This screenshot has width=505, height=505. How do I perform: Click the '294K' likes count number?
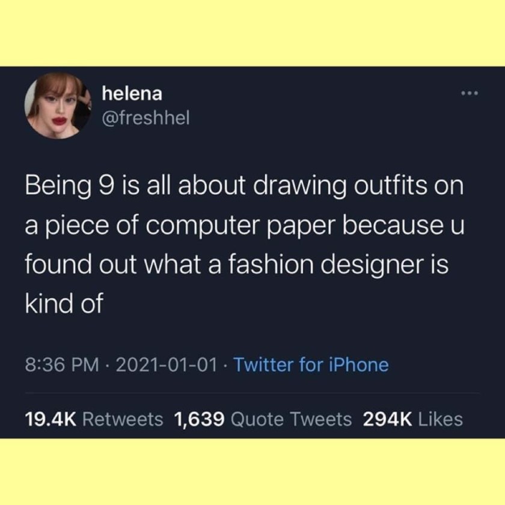[387, 420]
